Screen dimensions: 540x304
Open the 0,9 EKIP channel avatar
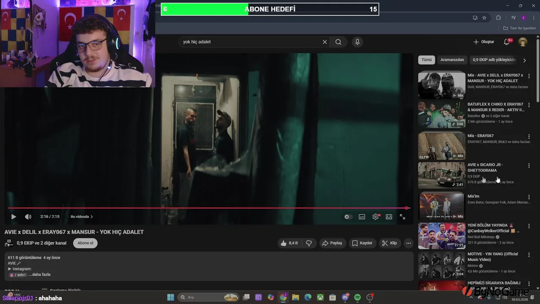click(x=8, y=243)
